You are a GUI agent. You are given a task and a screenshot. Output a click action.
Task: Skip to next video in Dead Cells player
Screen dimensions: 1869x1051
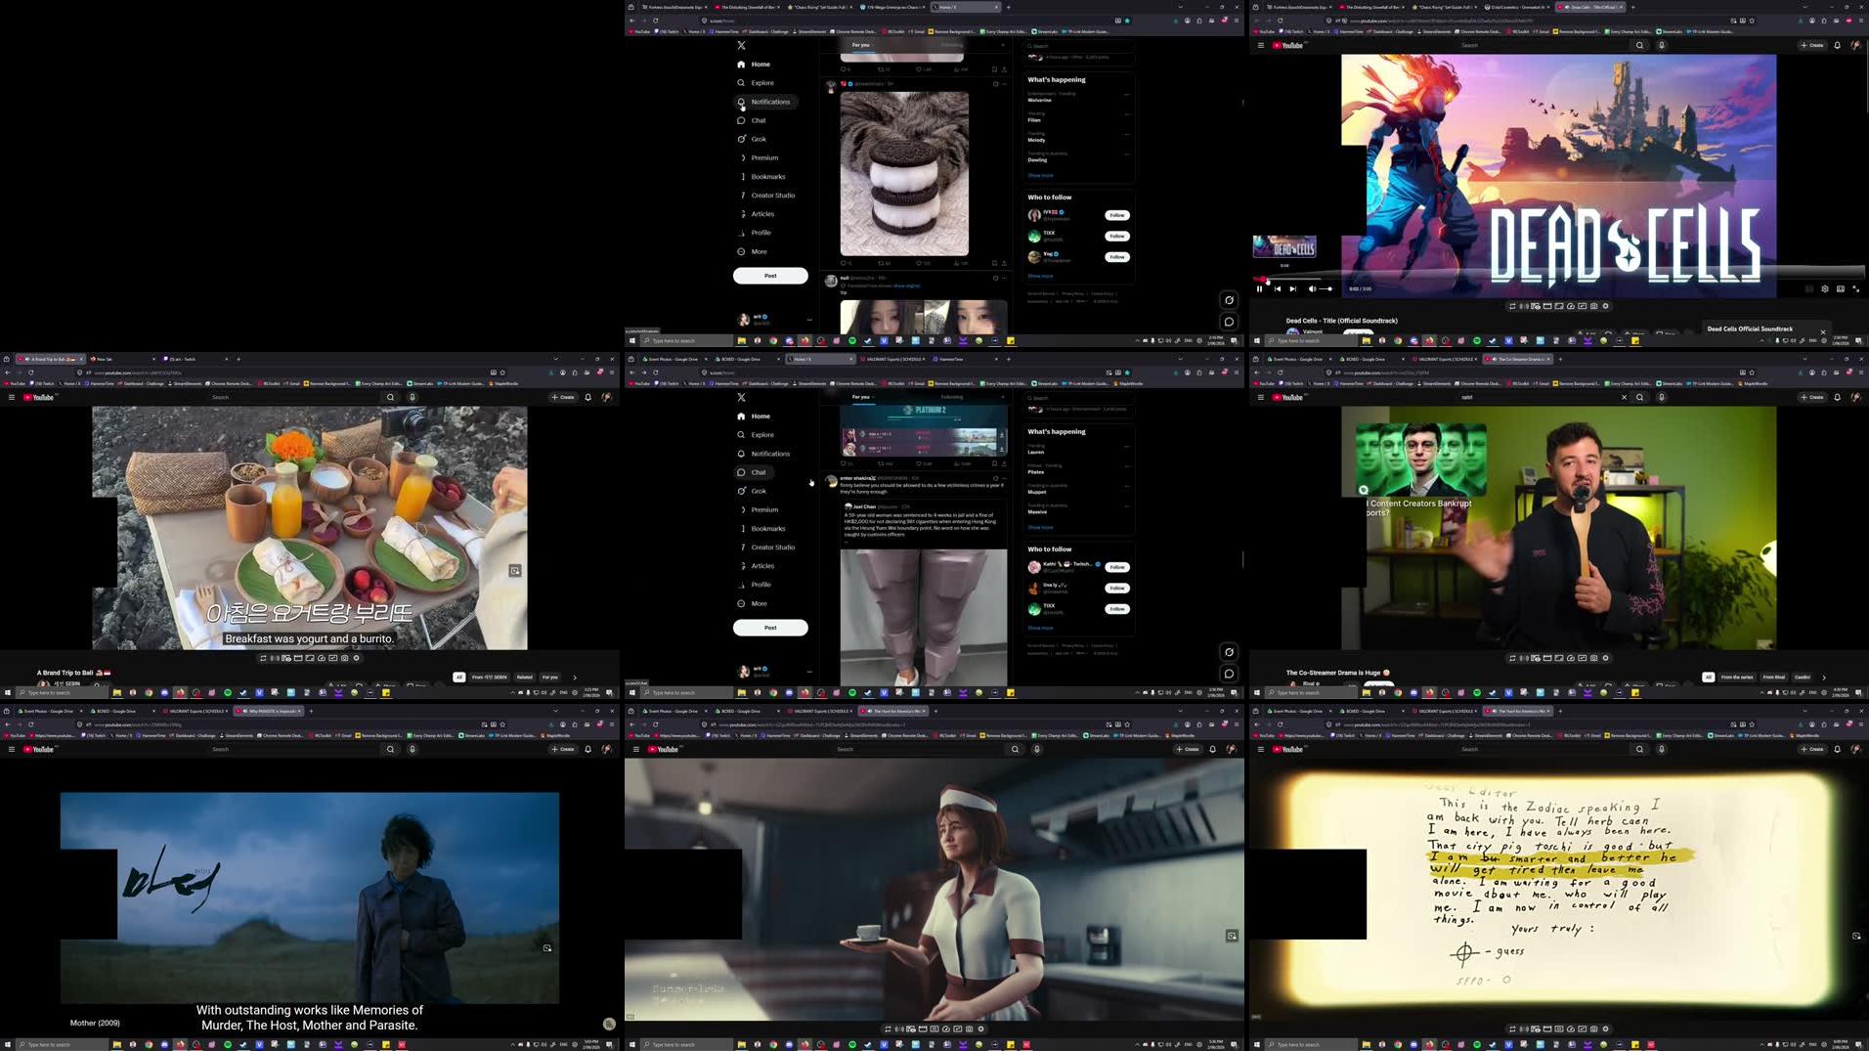(1292, 288)
